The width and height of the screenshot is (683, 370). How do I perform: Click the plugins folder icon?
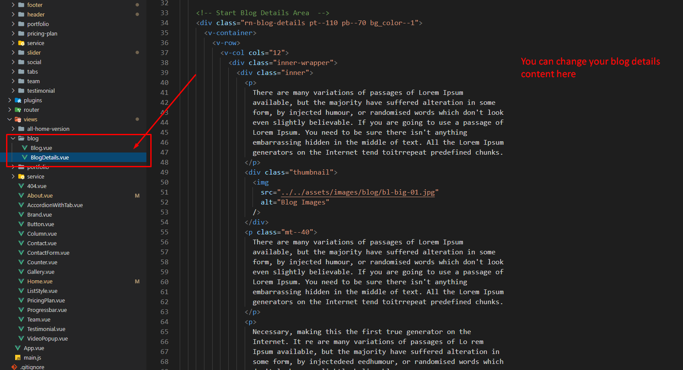pos(18,101)
